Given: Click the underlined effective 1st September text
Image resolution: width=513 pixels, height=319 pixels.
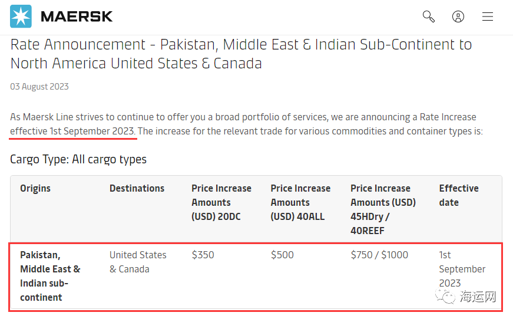Looking at the screenshot, I should click(x=73, y=131).
